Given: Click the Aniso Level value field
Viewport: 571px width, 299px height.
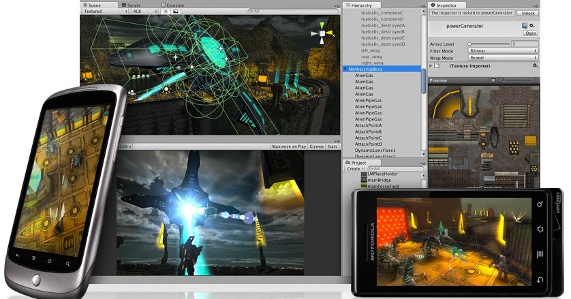Looking at the screenshot, I should (525, 44).
